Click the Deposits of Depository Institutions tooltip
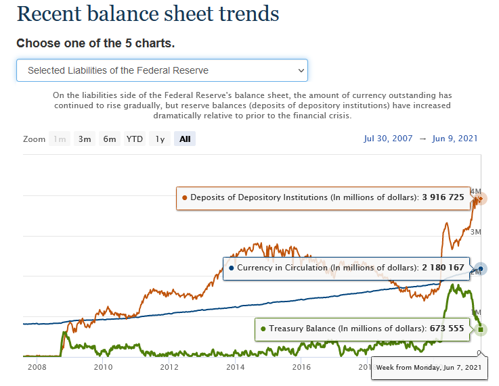The image size is (499, 386). (x=323, y=198)
